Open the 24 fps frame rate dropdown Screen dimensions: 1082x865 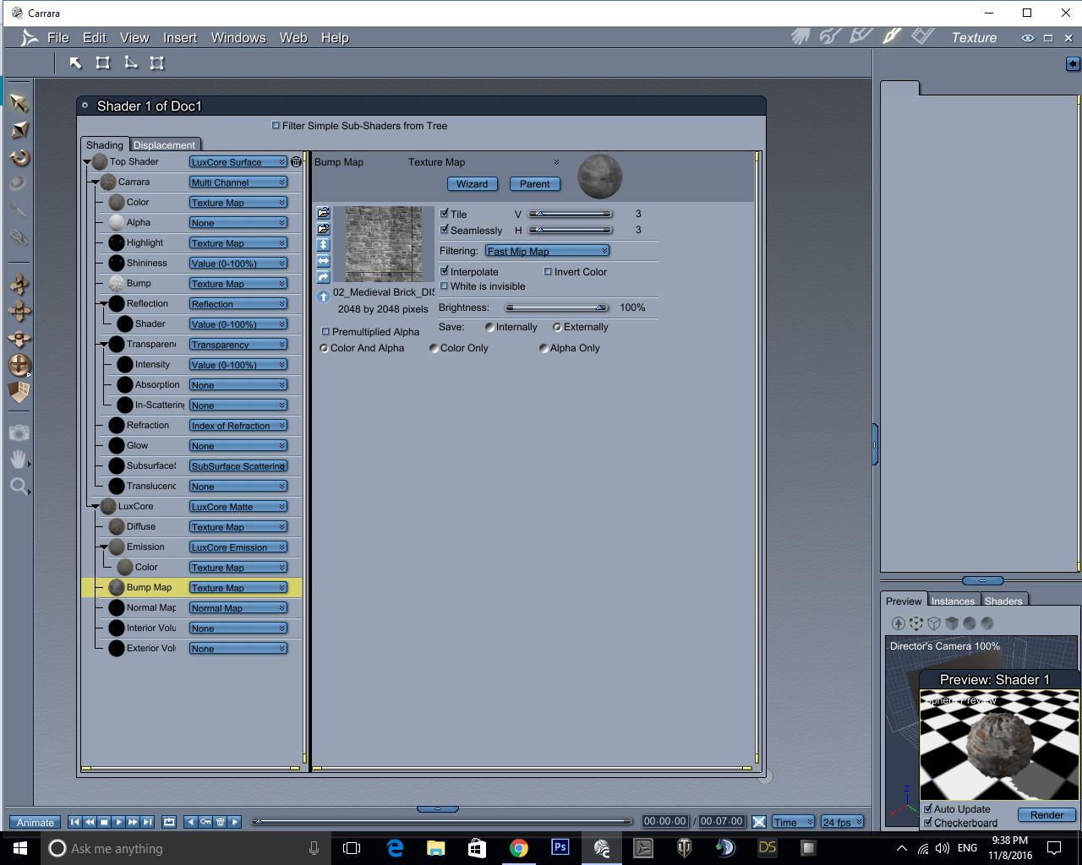pyautogui.click(x=842, y=822)
